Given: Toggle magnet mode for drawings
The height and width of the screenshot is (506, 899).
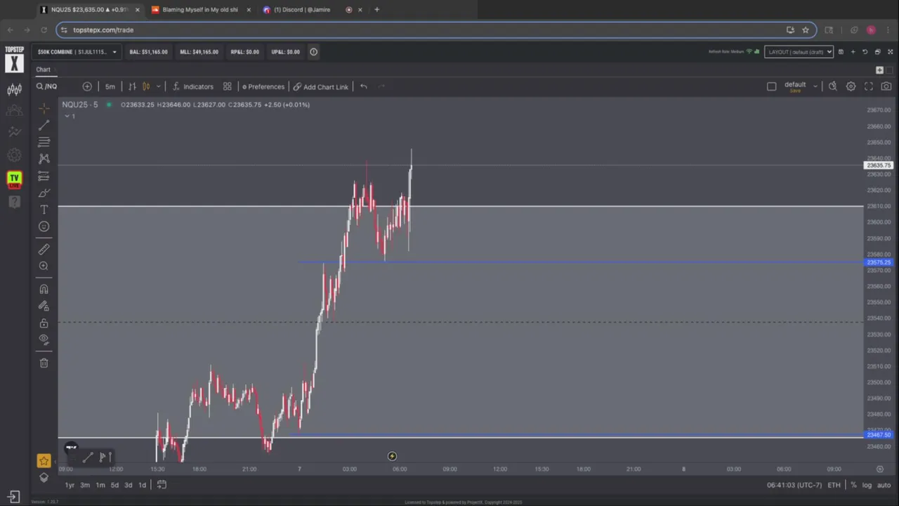Looking at the screenshot, I should [44, 289].
